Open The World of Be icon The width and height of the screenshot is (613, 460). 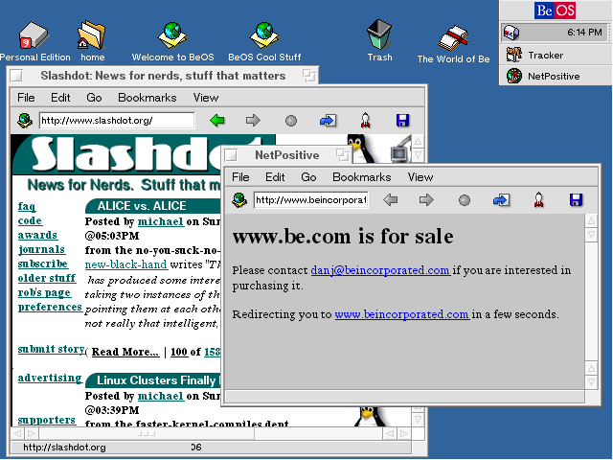[x=453, y=38]
